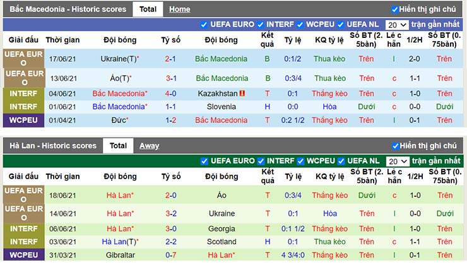Image resolution: width=467 pixels, height=265 pixels.
Task: Click Bắc Macedonia team in Slovenia row
Action: (x=120, y=107)
